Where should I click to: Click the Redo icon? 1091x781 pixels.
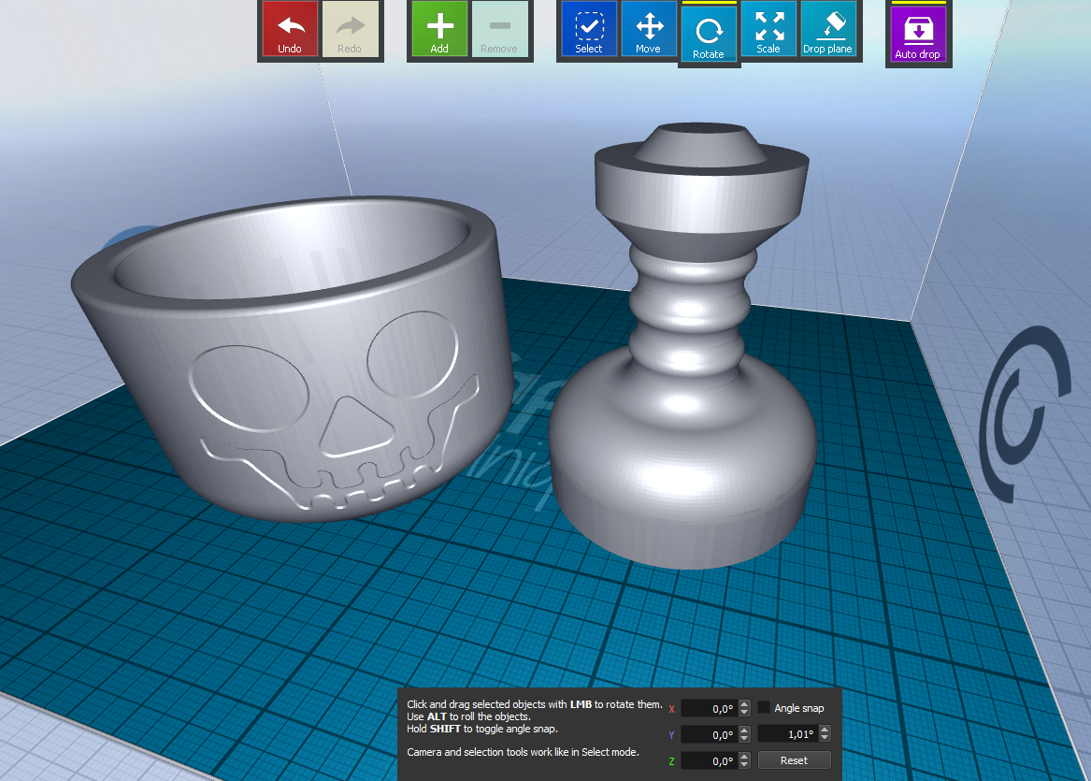pos(351,29)
